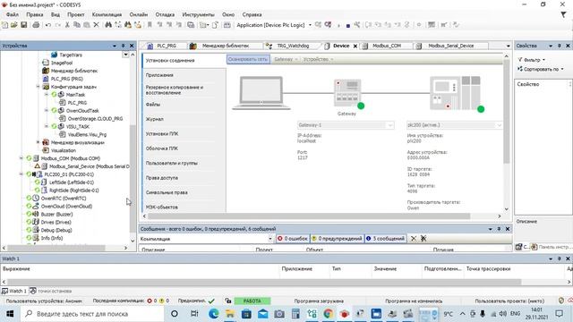Open the Online menu
Image resolution: width=573 pixels, height=322 pixels.
[x=139, y=14]
